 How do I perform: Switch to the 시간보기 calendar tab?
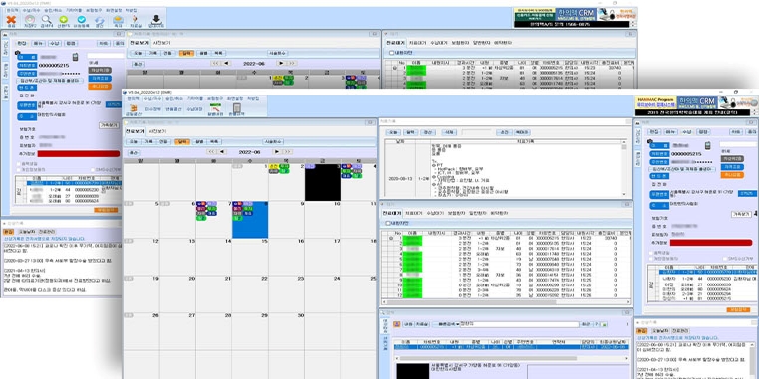click(x=157, y=131)
